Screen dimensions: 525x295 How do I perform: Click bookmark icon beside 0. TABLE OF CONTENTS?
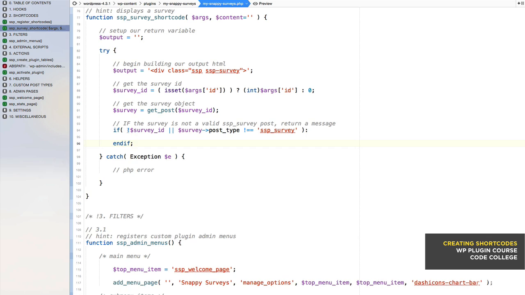pos(5,3)
